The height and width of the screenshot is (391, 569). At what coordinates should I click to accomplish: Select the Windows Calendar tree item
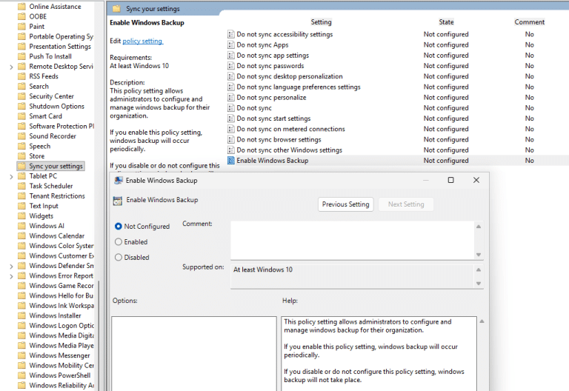coord(56,235)
